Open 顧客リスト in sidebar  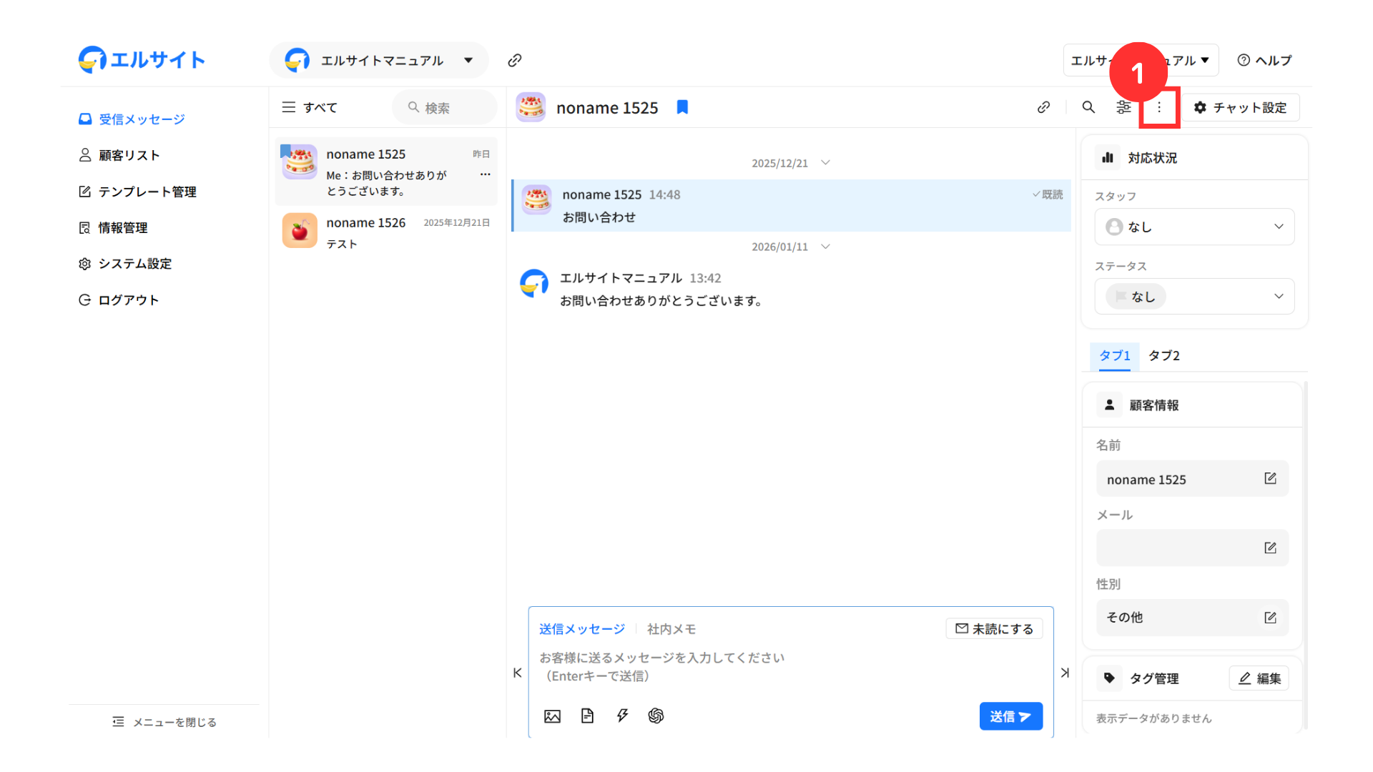click(129, 155)
